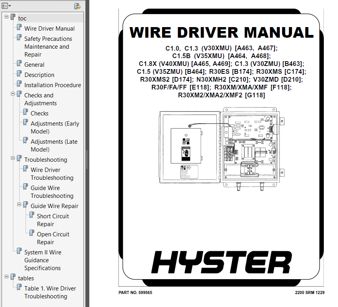Collapse the Checks and Adjustments bookmark group
338x307 pixels.
13,93
